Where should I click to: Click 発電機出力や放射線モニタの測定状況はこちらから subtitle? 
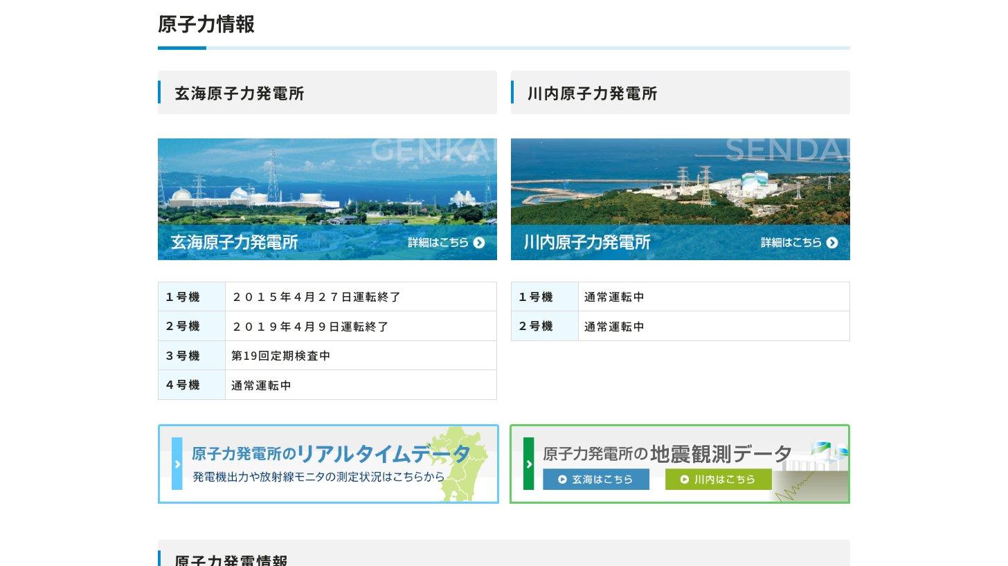(x=318, y=477)
